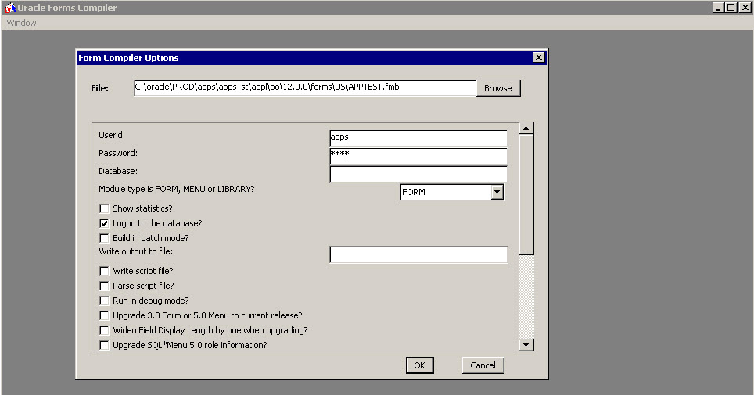Viewport: 754px width, 395px height.
Task: Click the Userid: label text
Action: pyautogui.click(x=112, y=135)
